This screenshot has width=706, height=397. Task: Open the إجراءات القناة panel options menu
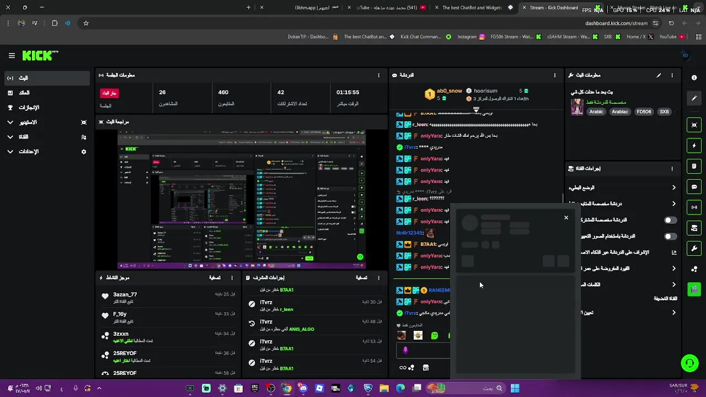coord(672,169)
